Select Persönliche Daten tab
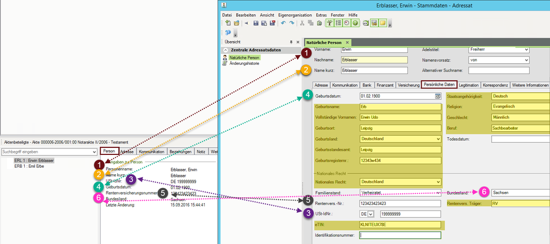Screen dimensions: 550x244 [439, 85]
